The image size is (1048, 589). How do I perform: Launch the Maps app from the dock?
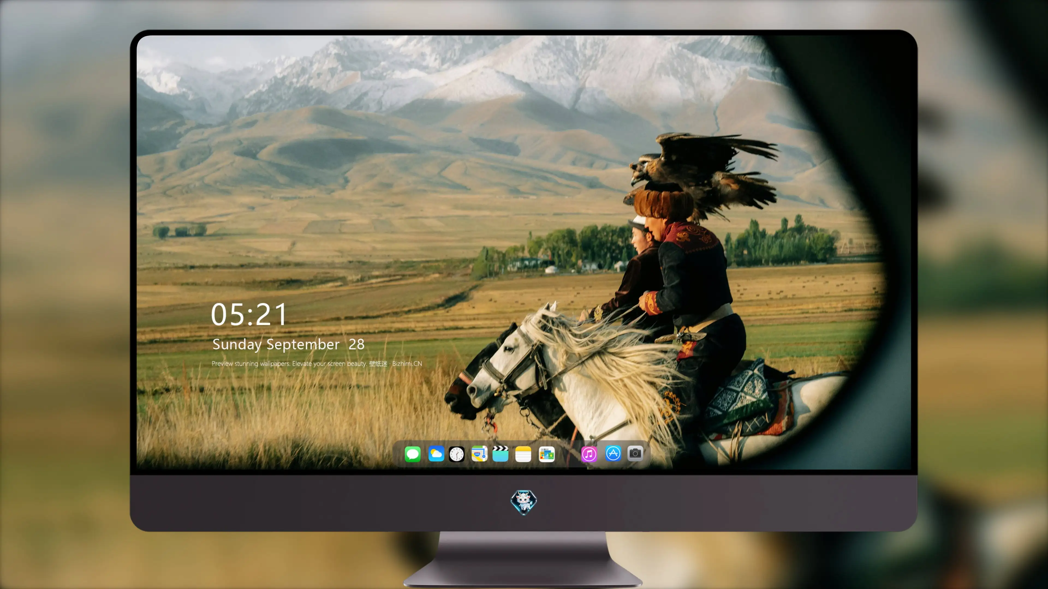click(x=479, y=454)
